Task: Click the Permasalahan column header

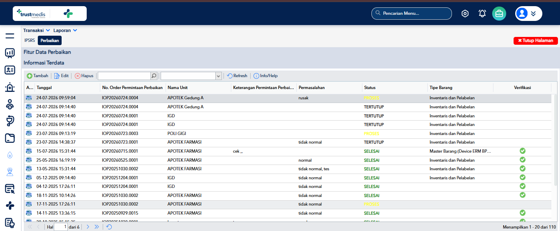Action: click(x=330, y=87)
